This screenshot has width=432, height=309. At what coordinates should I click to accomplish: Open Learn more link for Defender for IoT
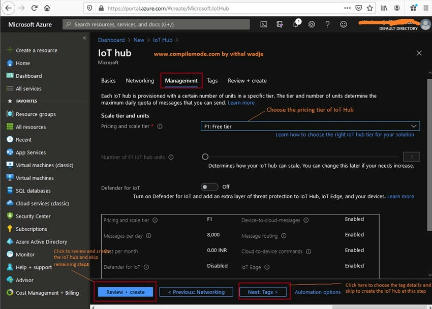click(x=400, y=196)
